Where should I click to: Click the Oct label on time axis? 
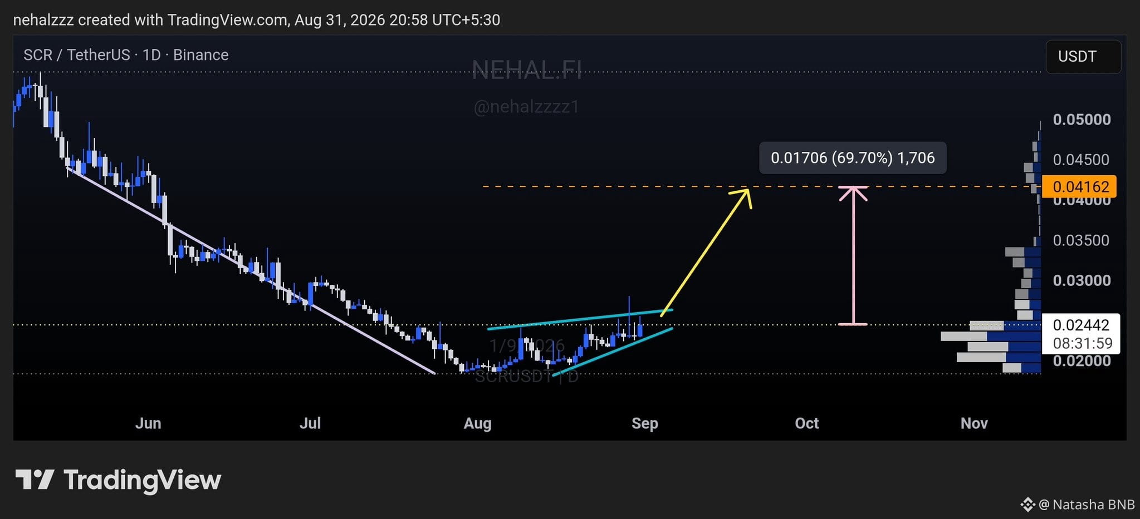pos(807,423)
